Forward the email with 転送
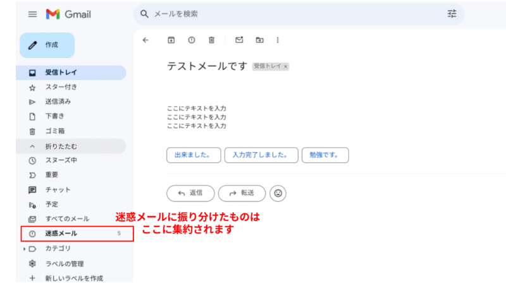This screenshot has width=506, height=284. pos(242,193)
